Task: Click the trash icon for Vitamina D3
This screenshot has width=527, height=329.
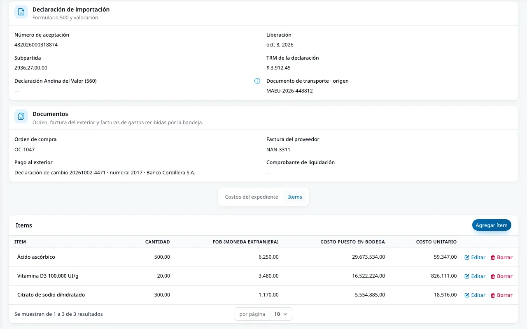Action: coord(493,276)
